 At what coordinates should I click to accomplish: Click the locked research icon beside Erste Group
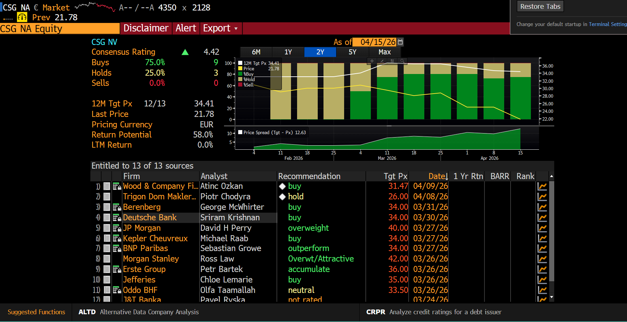pos(117,269)
